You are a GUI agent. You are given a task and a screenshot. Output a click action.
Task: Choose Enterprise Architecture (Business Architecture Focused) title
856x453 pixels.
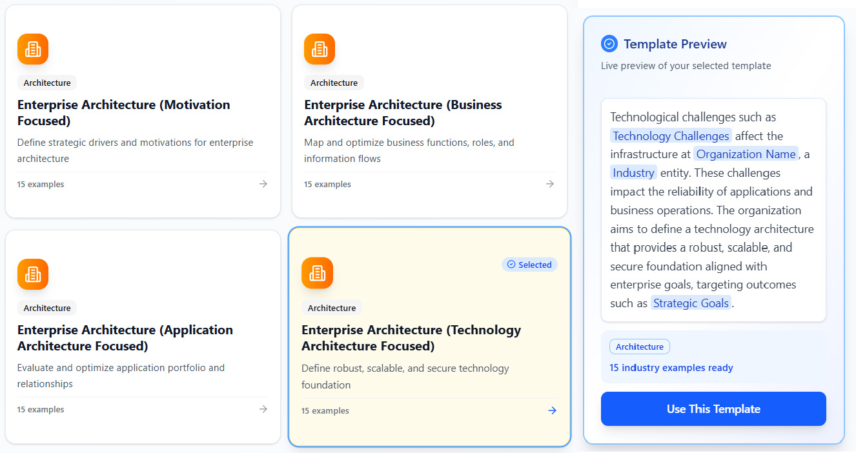click(x=402, y=113)
